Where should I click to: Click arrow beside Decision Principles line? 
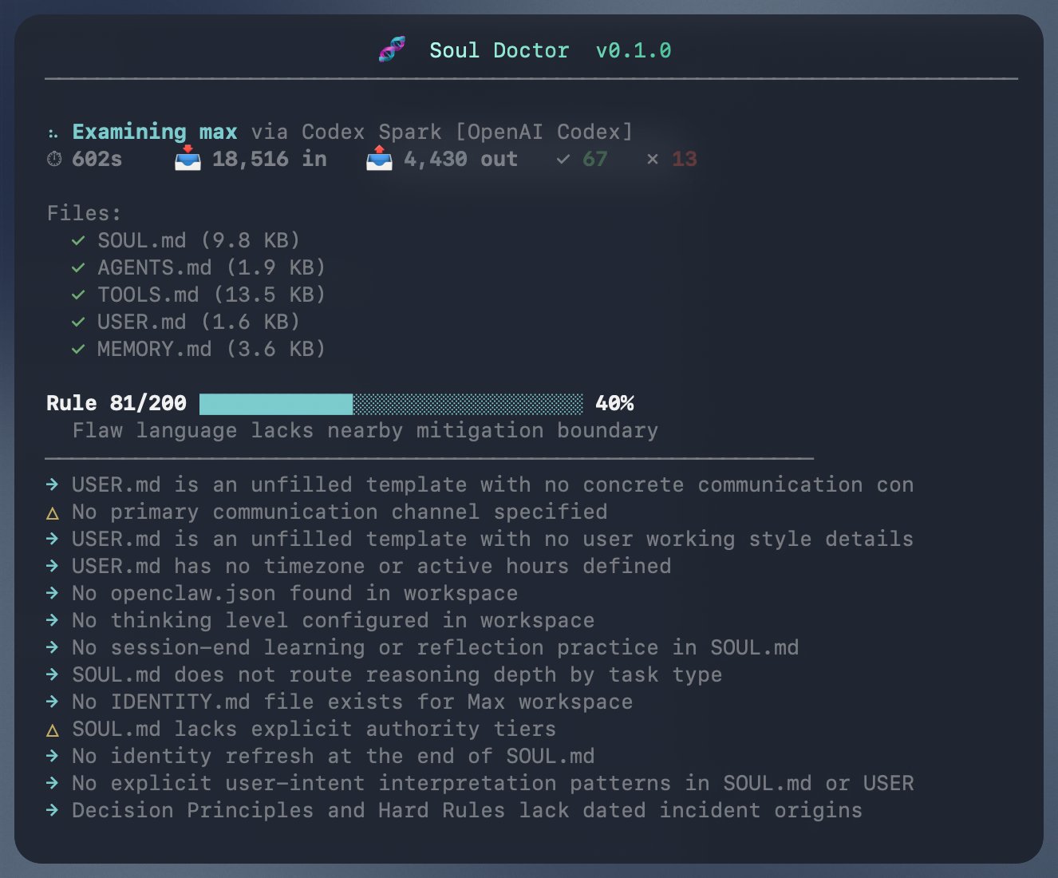tap(53, 810)
